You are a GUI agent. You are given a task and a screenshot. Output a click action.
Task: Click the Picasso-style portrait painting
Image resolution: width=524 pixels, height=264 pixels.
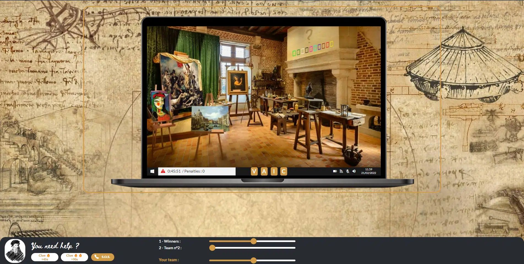(x=160, y=105)
